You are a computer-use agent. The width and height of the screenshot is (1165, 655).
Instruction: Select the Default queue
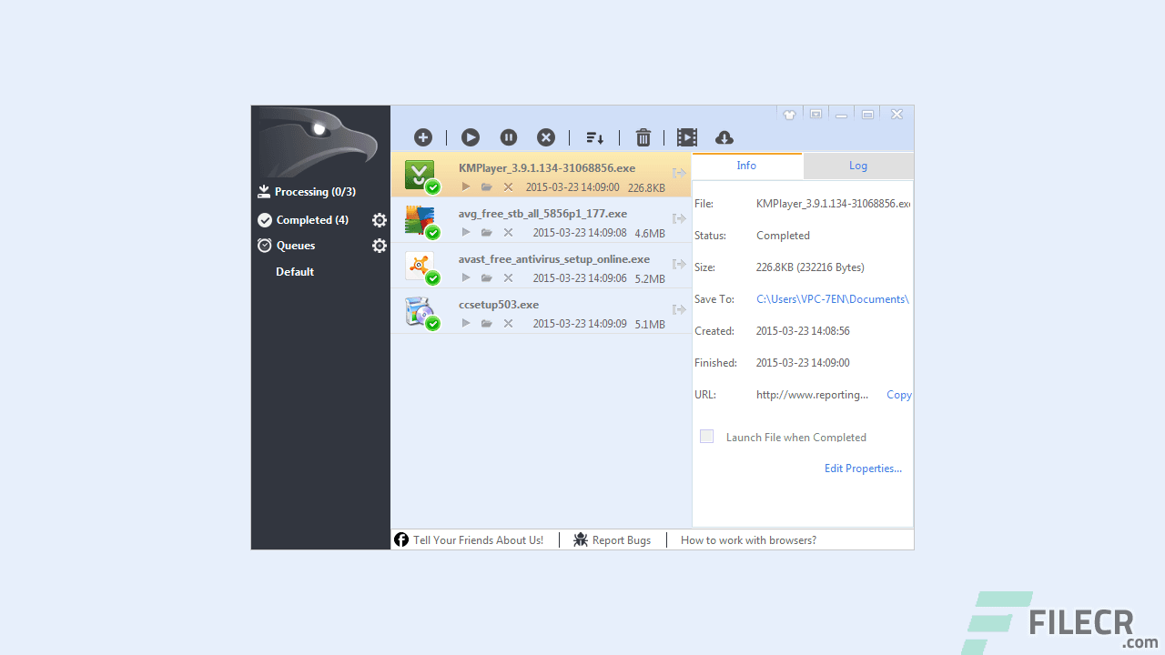click(294, 271)
